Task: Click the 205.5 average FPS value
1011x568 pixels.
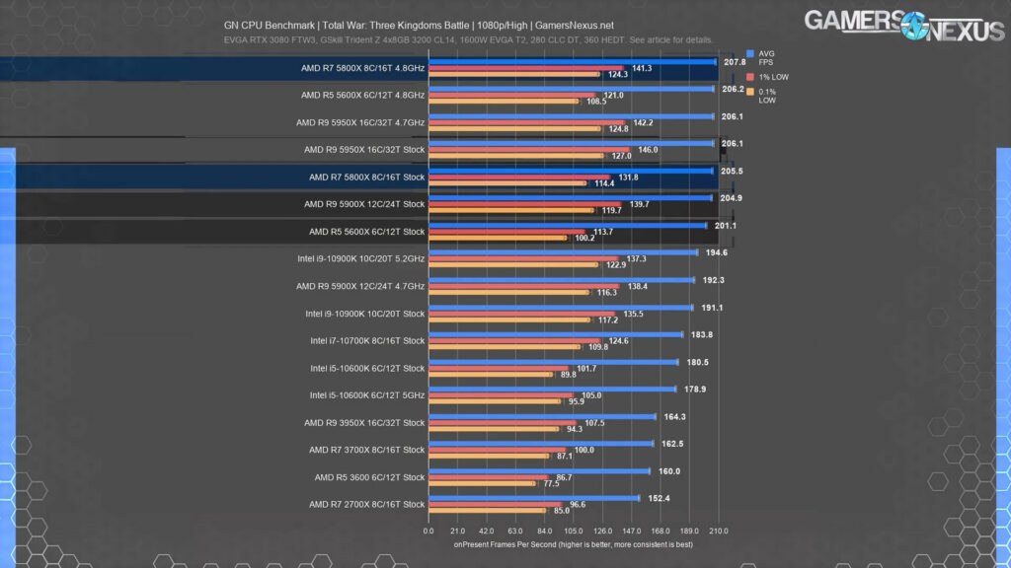Action: (x=732, y=172)
